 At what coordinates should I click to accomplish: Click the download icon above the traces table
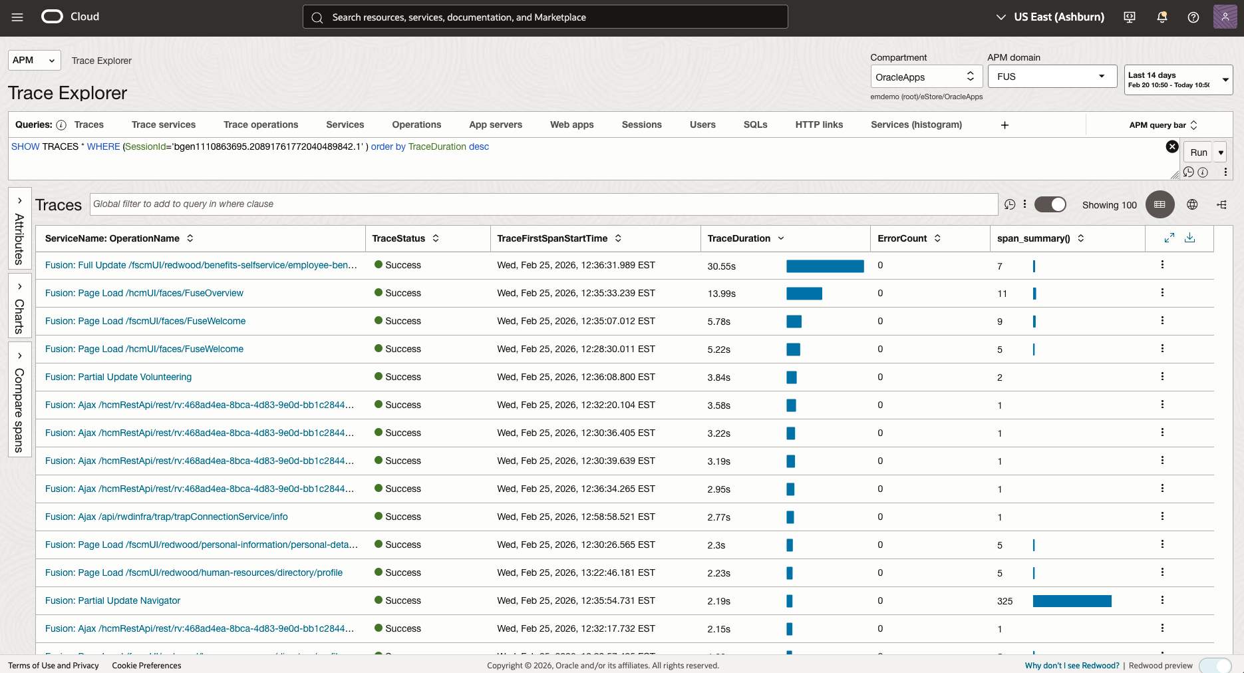(1190, 238)
